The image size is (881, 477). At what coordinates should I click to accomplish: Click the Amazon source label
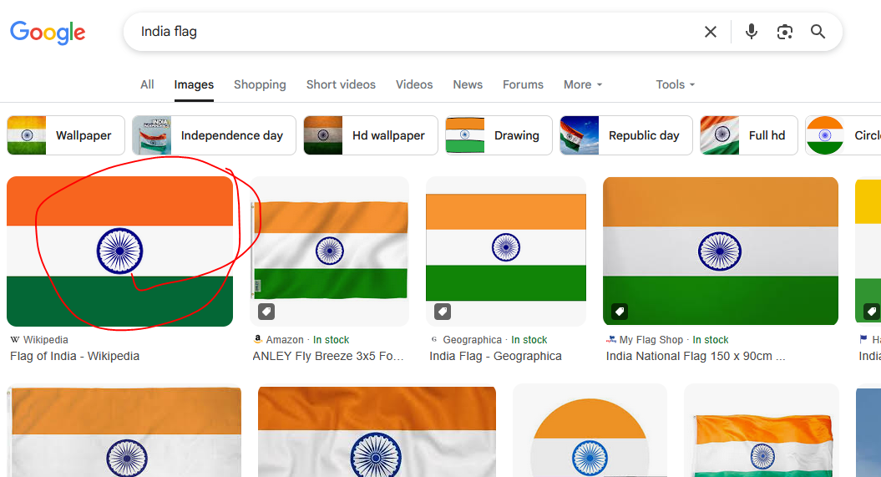pos(284,339)
